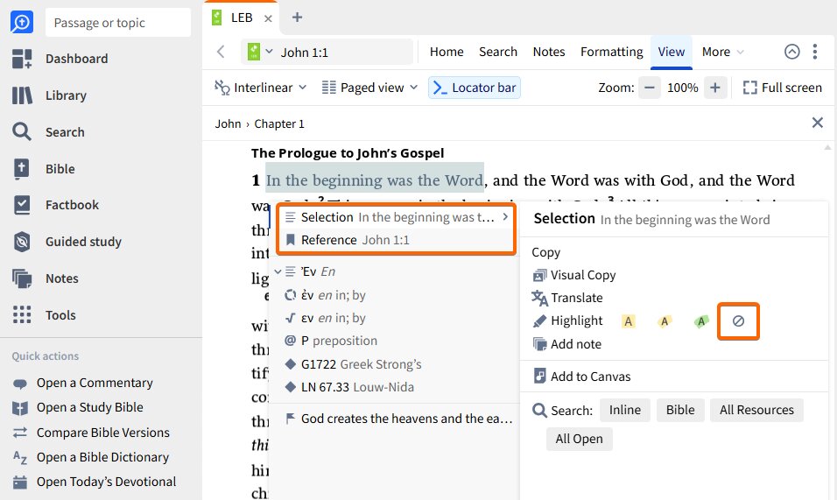This screenshot has height=500, width=837.
Task: Open the Home toolbar tab
Action: click(447, 52)
